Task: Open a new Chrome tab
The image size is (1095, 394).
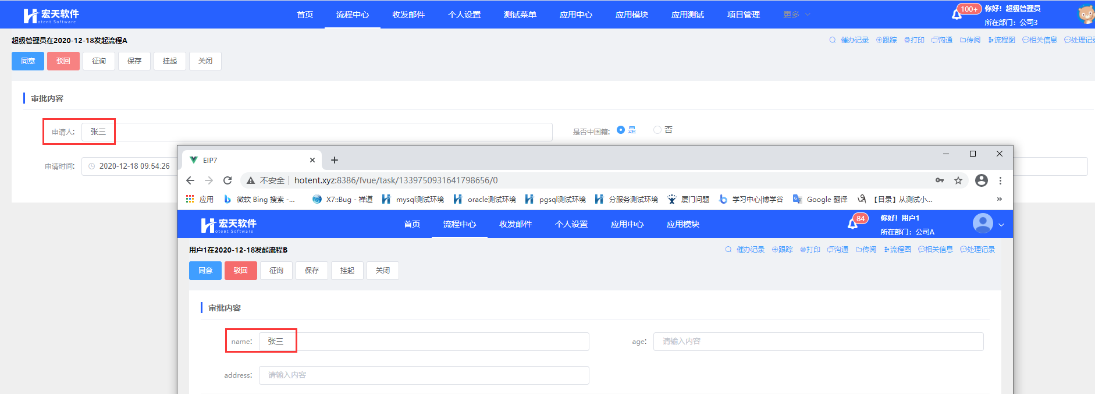Action: click(x=335, y=160)
